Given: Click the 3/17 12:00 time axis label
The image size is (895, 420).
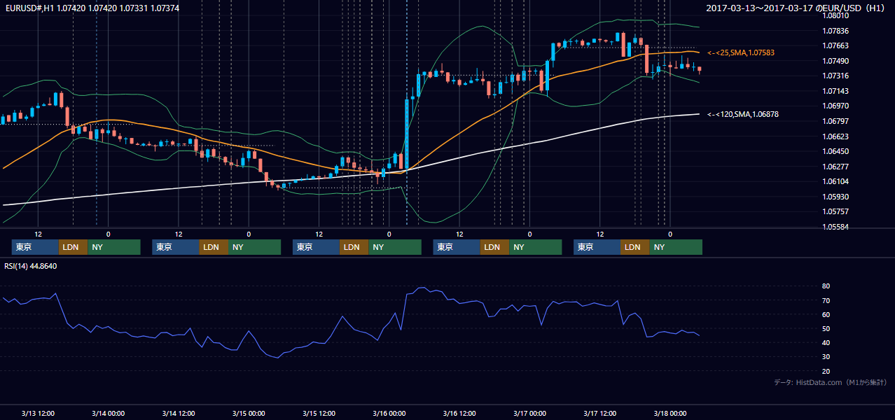Looking at the screenshot, I should click(599, 413).
